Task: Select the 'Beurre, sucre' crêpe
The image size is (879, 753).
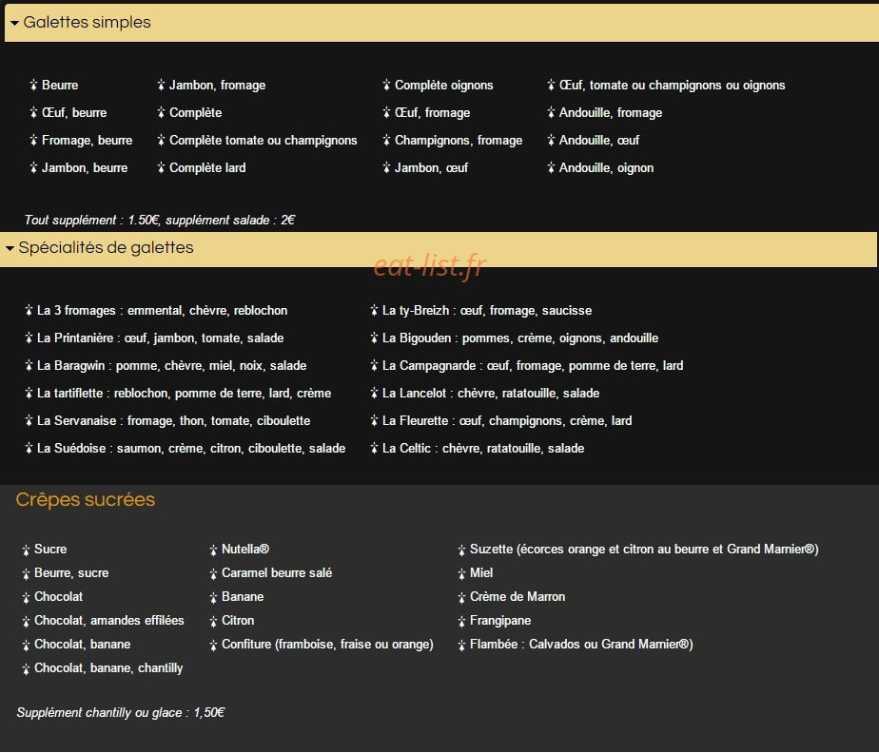Action: [x=71, y=572]
